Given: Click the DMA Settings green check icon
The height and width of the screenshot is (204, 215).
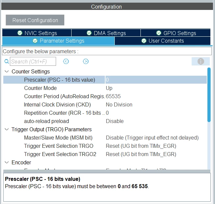Looking at the screenshot, I should 89,33.
